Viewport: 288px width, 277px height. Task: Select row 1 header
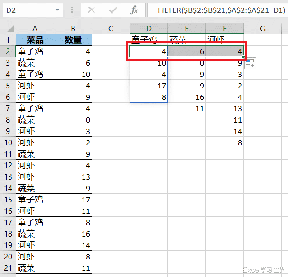click(8, 40)
